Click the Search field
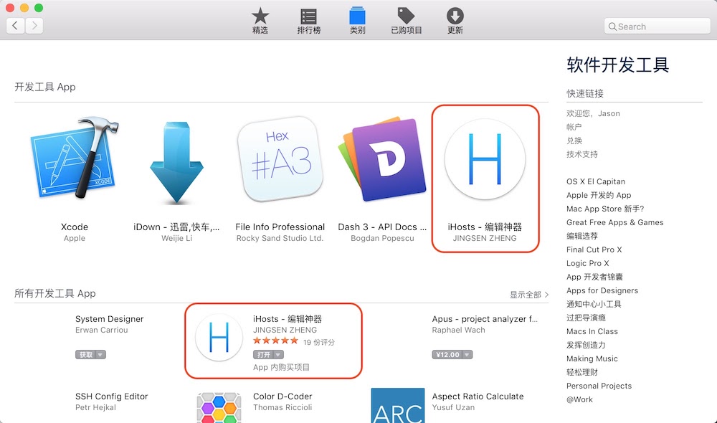This screenshot has width=717, height=423. point(657,26)
